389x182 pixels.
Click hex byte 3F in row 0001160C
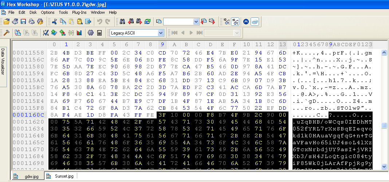pyautogui.click(x=162, y=115)
